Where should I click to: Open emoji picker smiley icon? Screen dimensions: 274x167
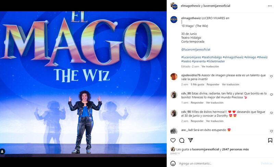tap(173, 163)
